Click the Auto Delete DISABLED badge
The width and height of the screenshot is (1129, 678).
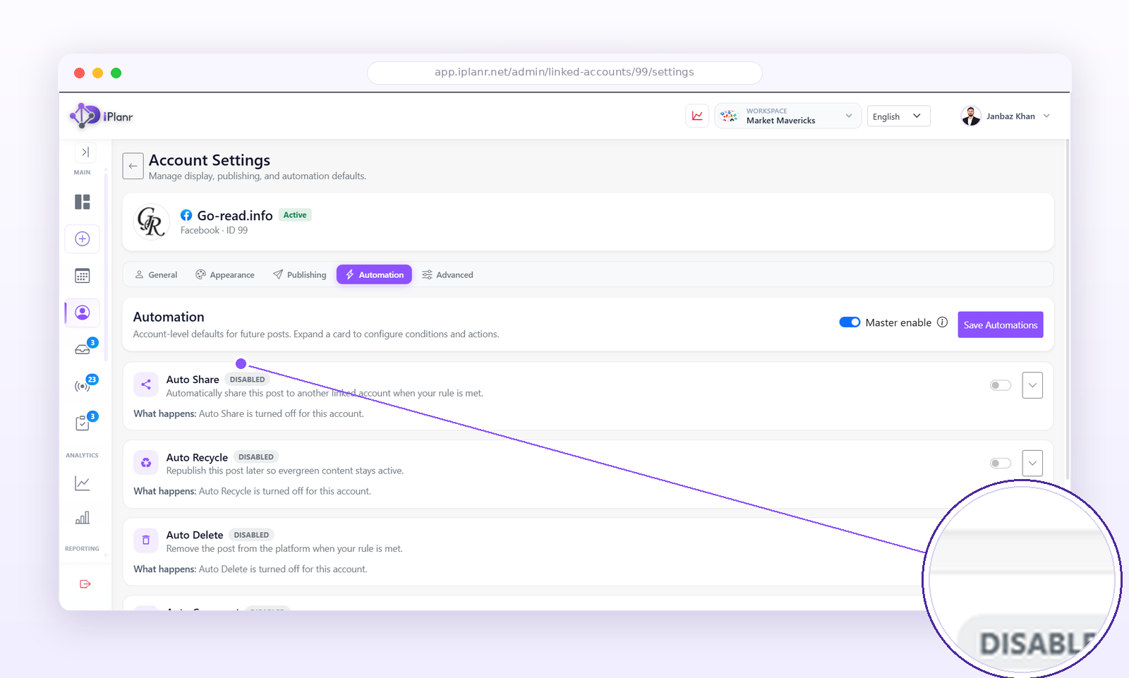(251, 535)
